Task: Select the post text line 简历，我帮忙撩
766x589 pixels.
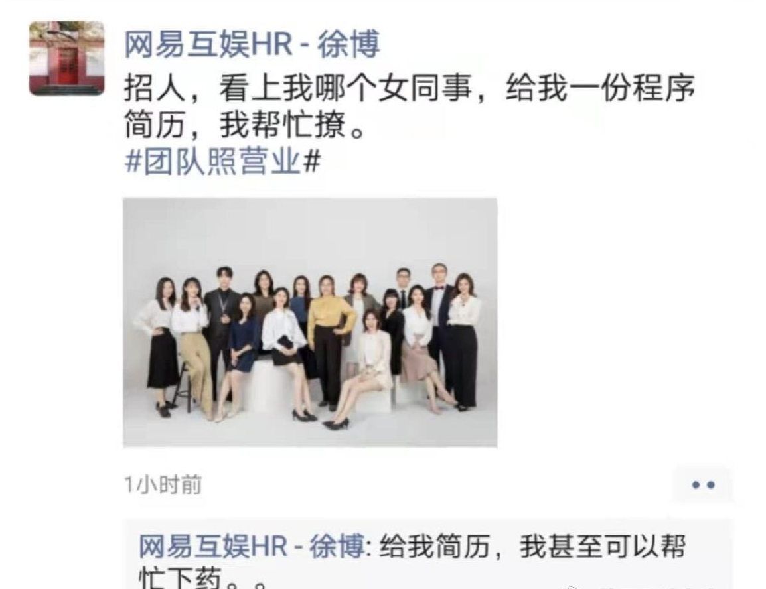Action: [244, 125]
